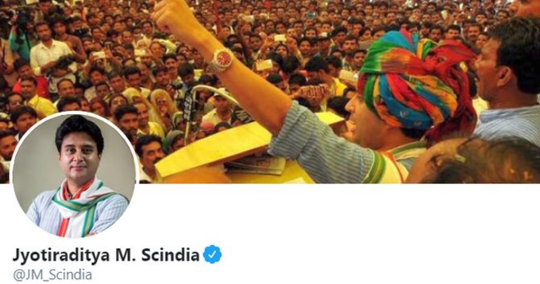The height and width of the screenshot is (284, 540).
Task: Click the Jyotiraditya M. Scindia display name
Action: [106, 255]
